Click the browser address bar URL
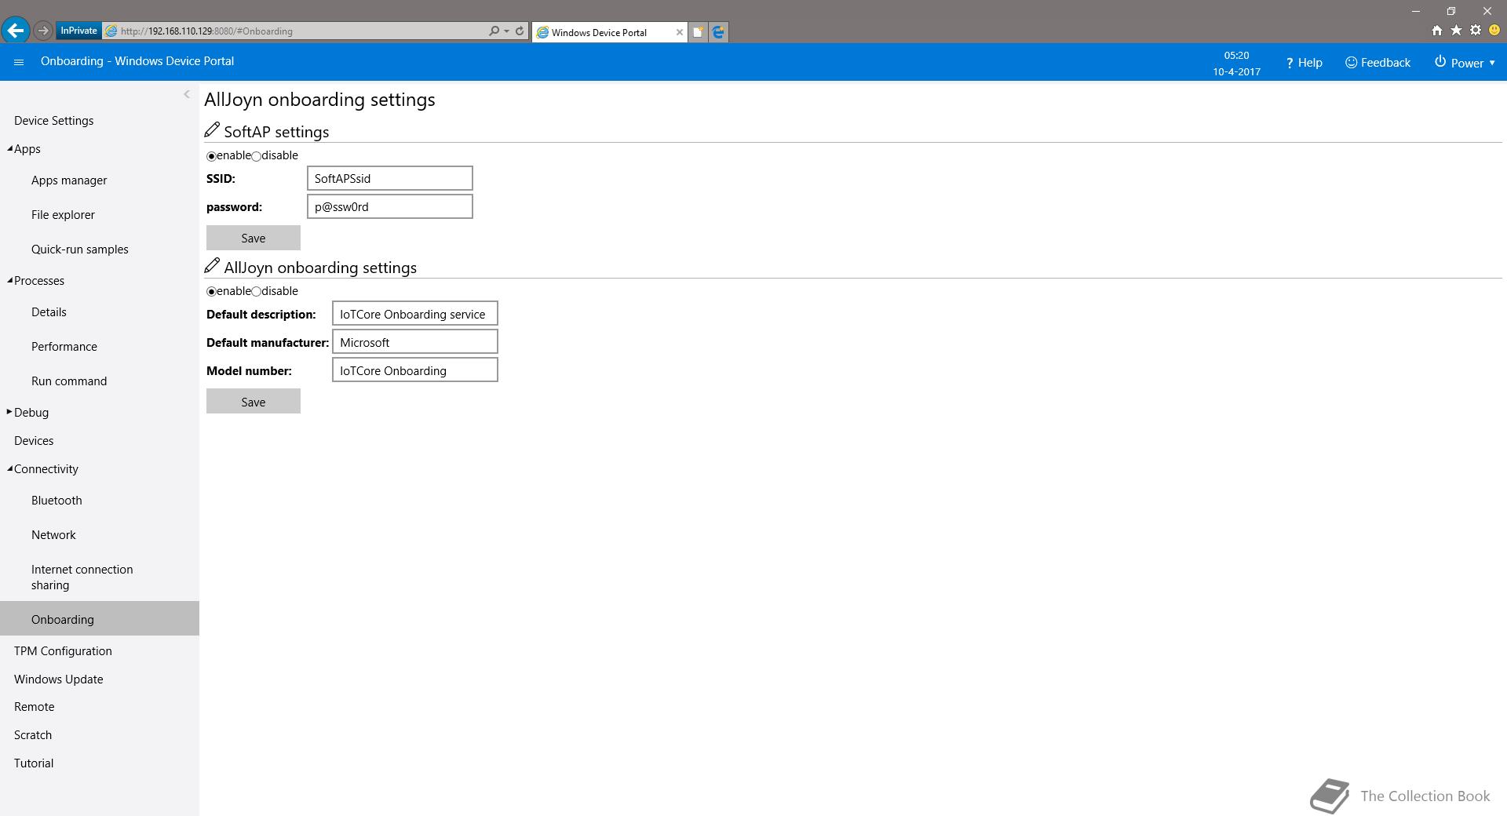This screenshot has height=816, width=1507. point(206,31)
